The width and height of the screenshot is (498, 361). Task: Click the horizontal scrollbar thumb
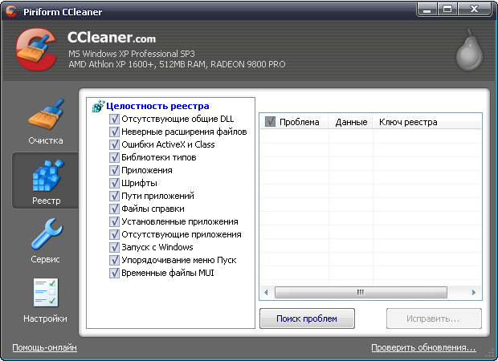click(361, 292)
